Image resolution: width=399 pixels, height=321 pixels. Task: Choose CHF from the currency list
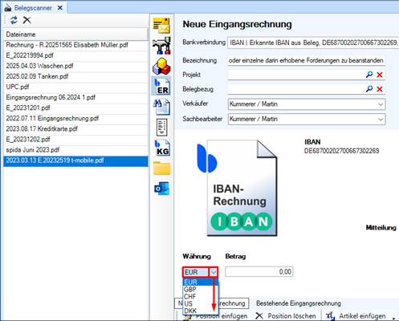190,297
